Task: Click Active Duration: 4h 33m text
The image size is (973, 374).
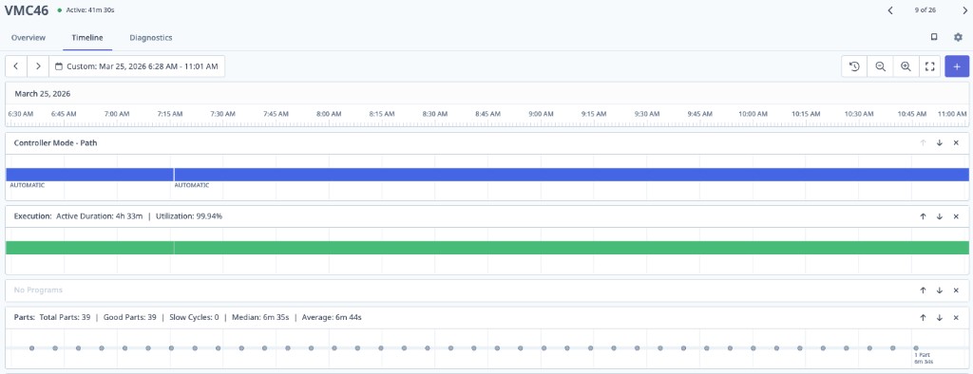Action: coord(99,216)
